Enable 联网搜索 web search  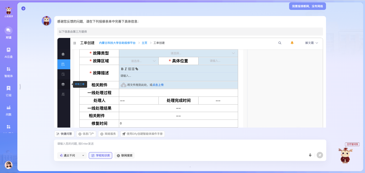[x=125, y=155]
